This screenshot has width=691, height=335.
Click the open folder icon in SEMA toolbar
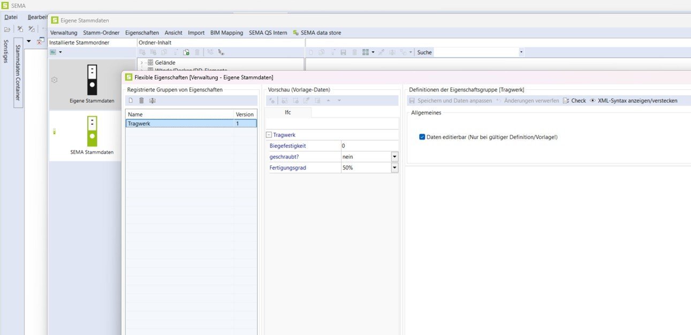[7, 29]
